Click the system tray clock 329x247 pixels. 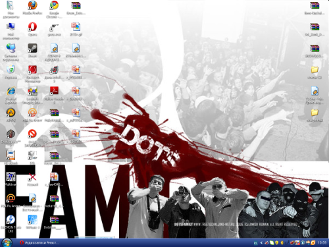click(x=322, y=243)
